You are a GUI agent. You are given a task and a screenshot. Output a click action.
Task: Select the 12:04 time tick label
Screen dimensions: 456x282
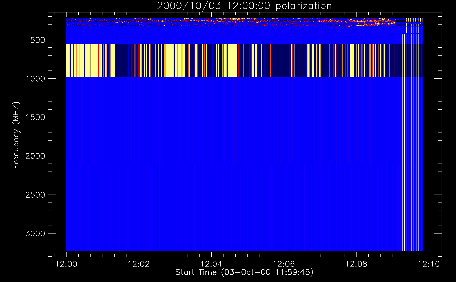pyautogui.click(x=211, y=264)
